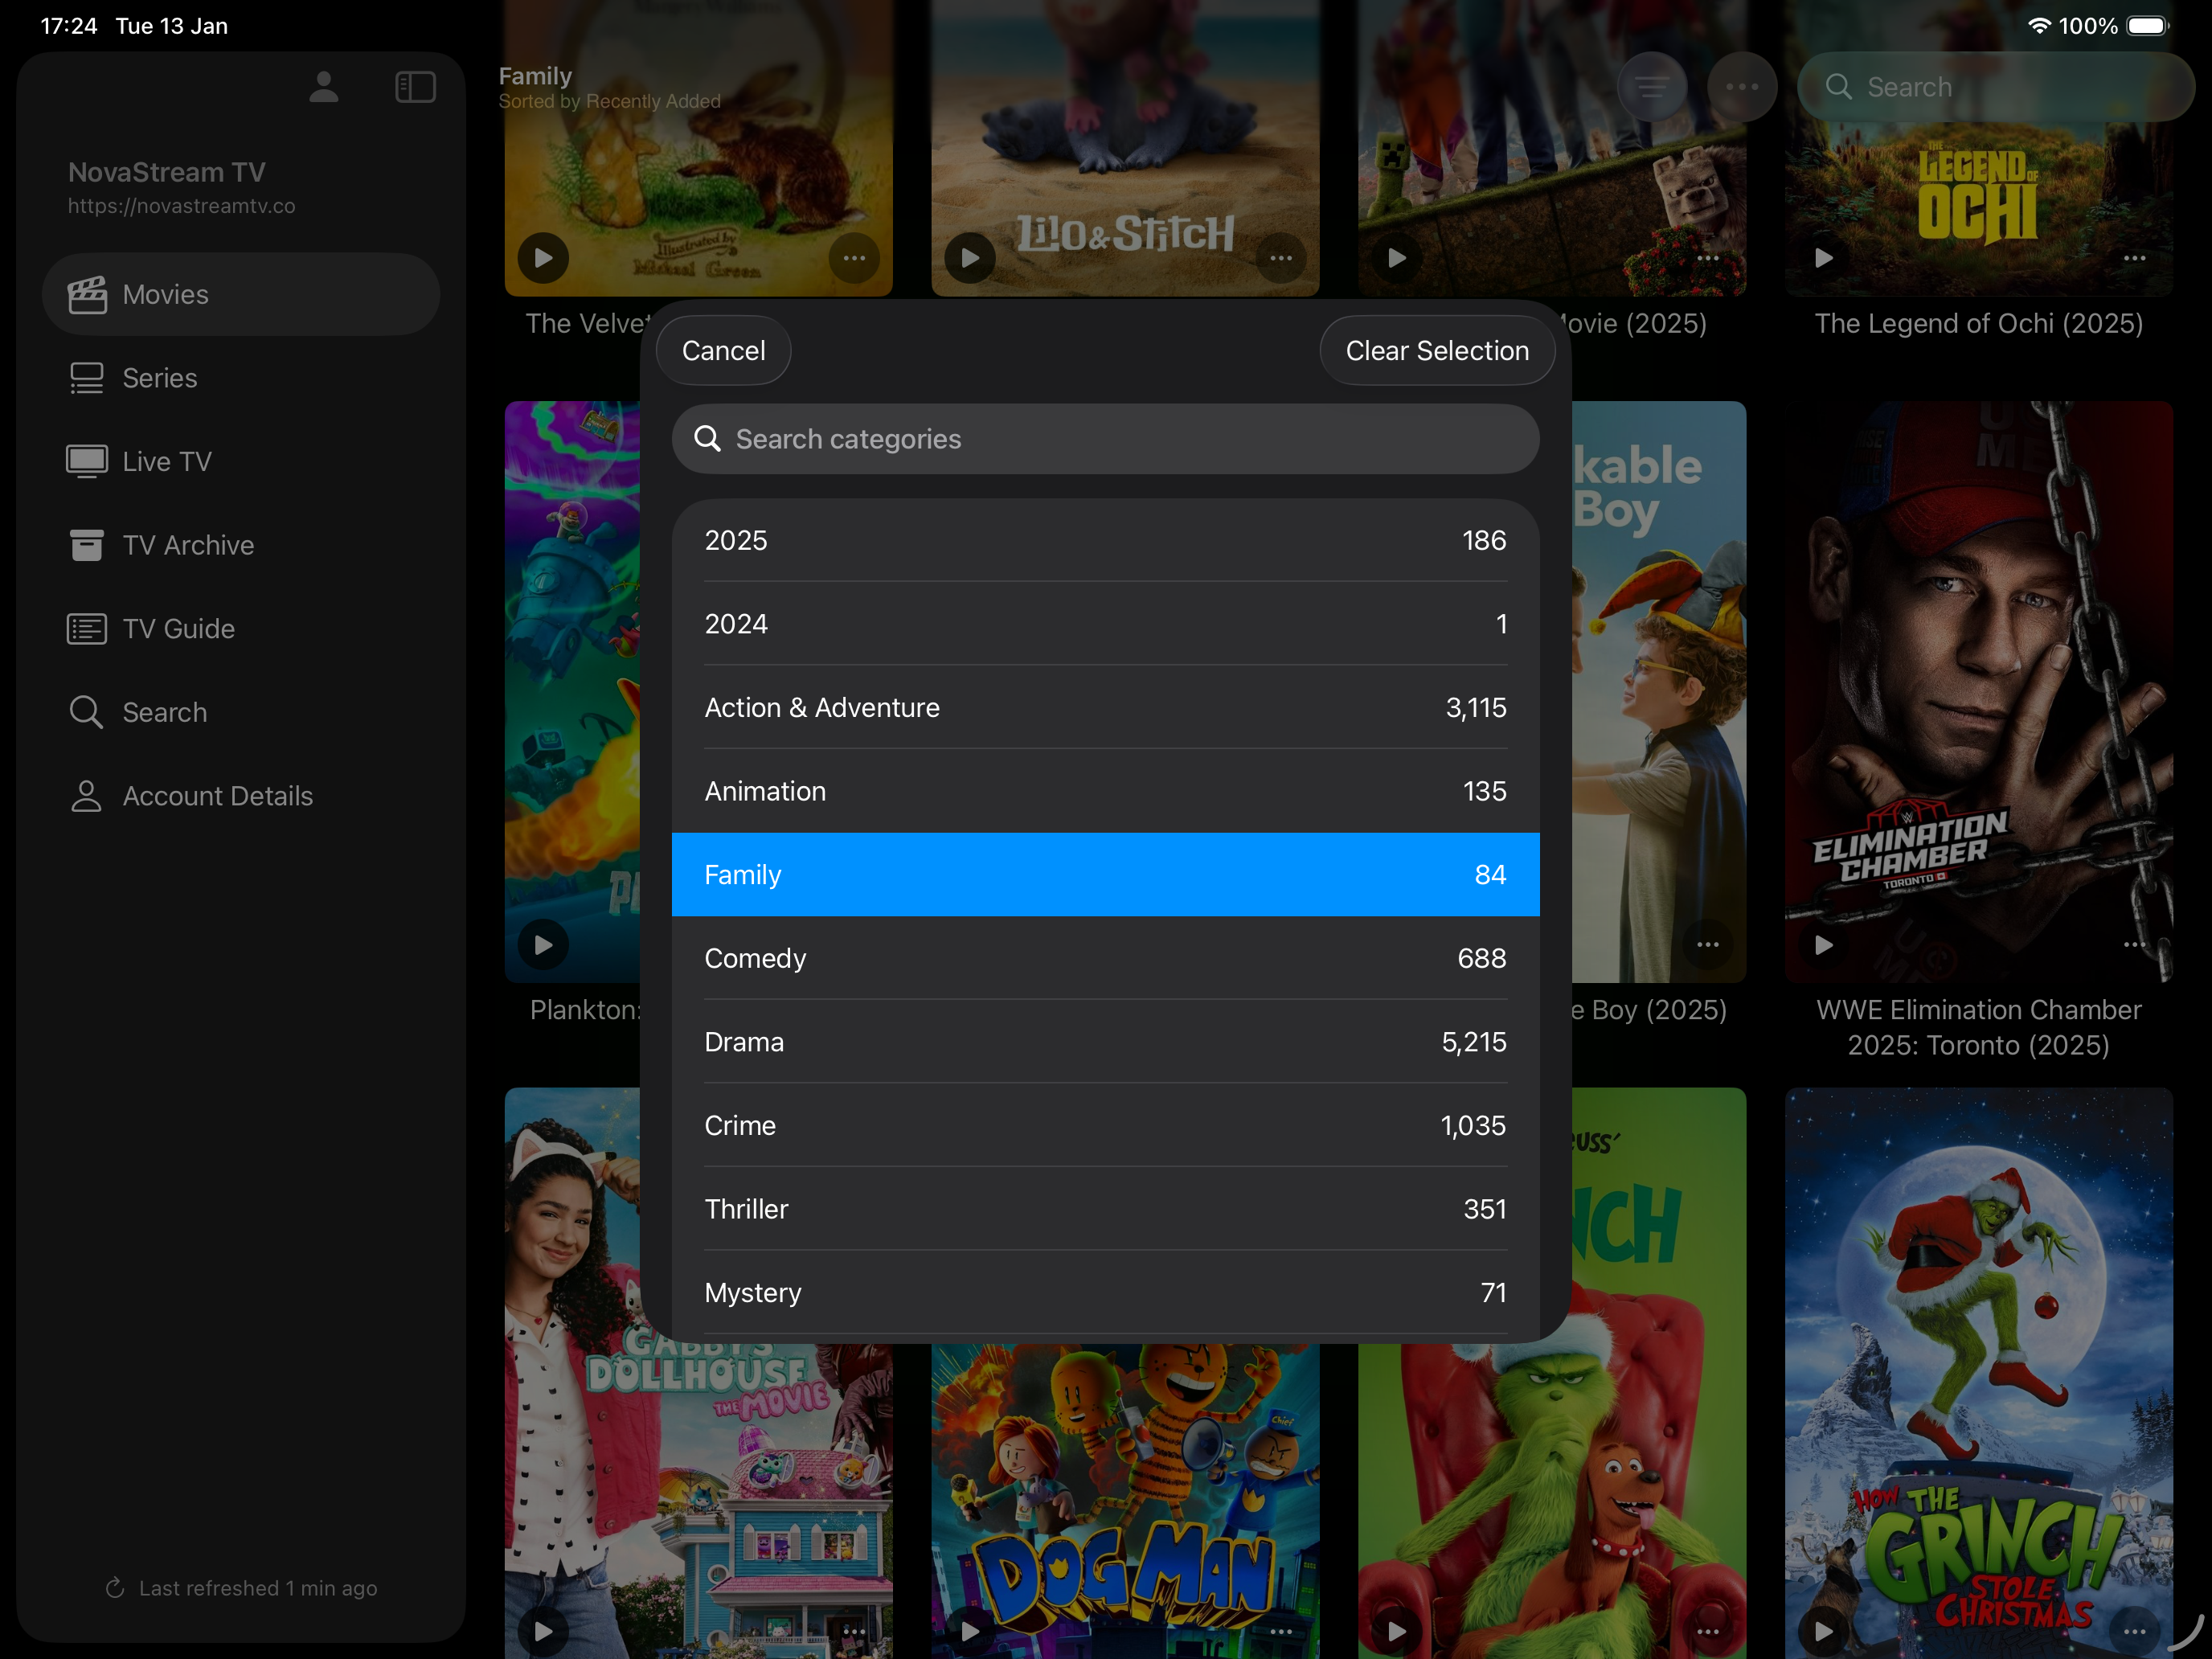Open more options for How the Grinch Stole Christmas

point(2135,1631)
